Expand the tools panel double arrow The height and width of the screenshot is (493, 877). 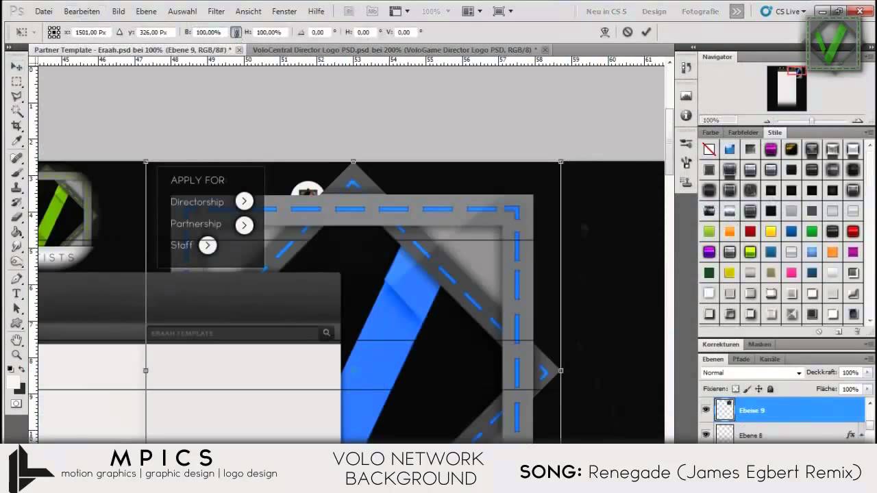click(x=8, y=48)
